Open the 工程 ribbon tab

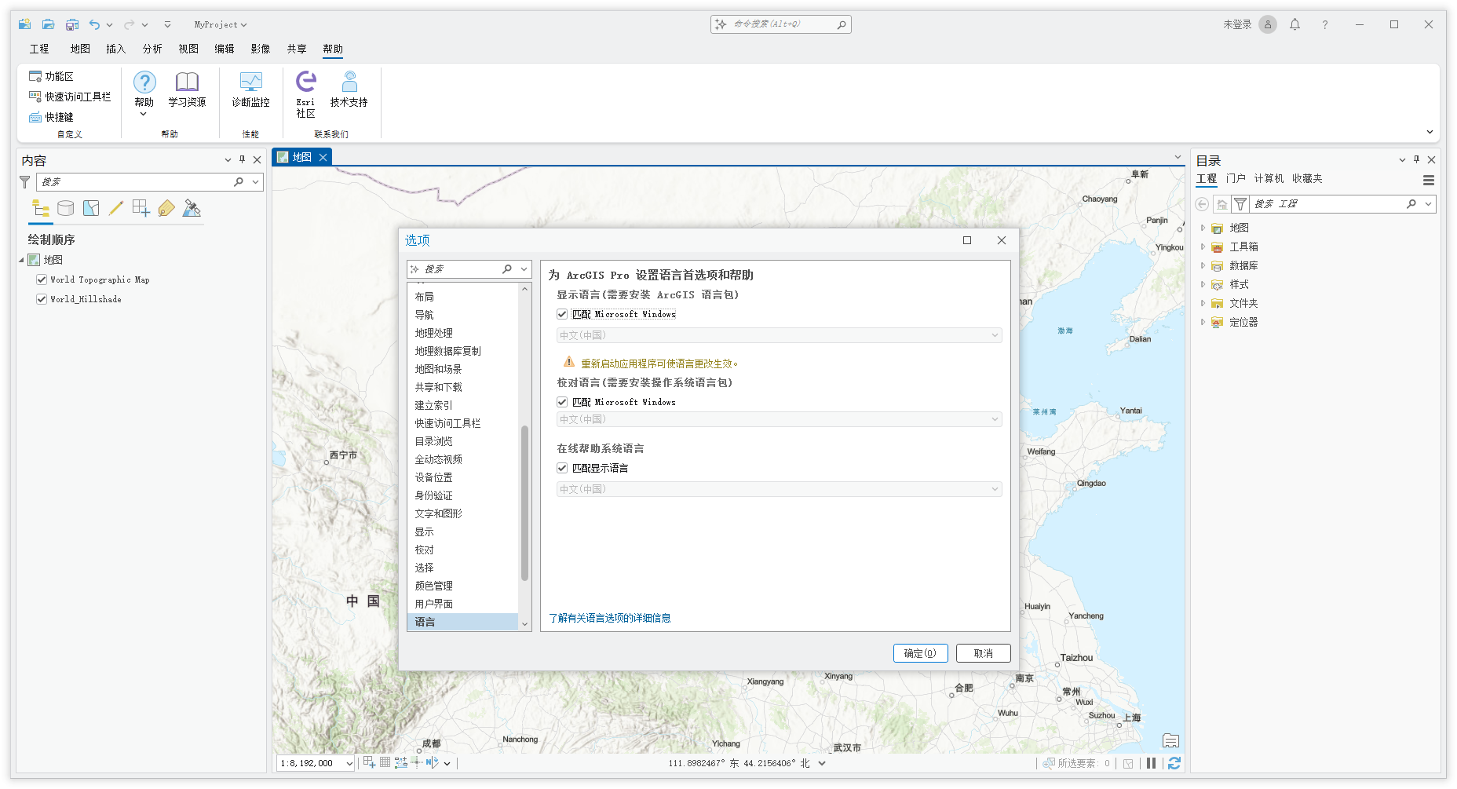tap(39, 49)
